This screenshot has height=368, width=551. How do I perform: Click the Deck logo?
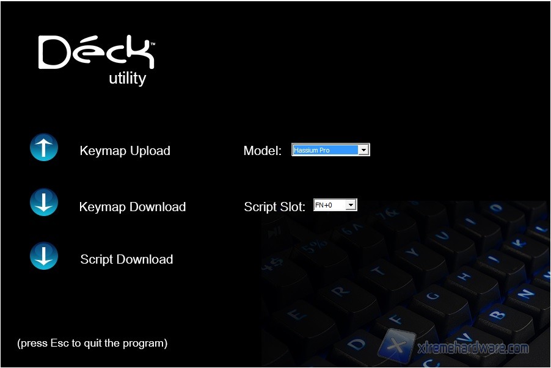tap(97, 52)
